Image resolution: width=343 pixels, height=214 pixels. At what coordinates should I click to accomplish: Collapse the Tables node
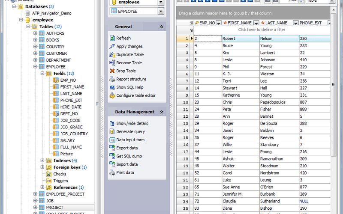(x=28, y=27)
